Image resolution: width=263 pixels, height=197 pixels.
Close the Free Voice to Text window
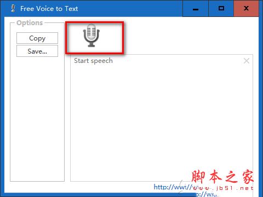[x=246, y=8]
